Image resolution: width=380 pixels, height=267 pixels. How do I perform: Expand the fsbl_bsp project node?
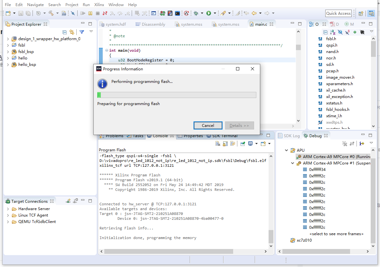tap(8, 51)
